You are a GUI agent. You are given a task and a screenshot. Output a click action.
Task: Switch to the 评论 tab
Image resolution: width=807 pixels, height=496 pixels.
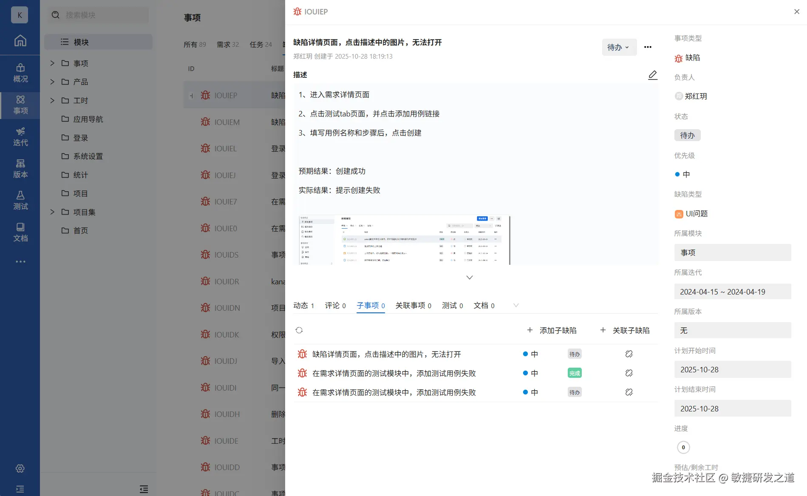tap(335, 306)
